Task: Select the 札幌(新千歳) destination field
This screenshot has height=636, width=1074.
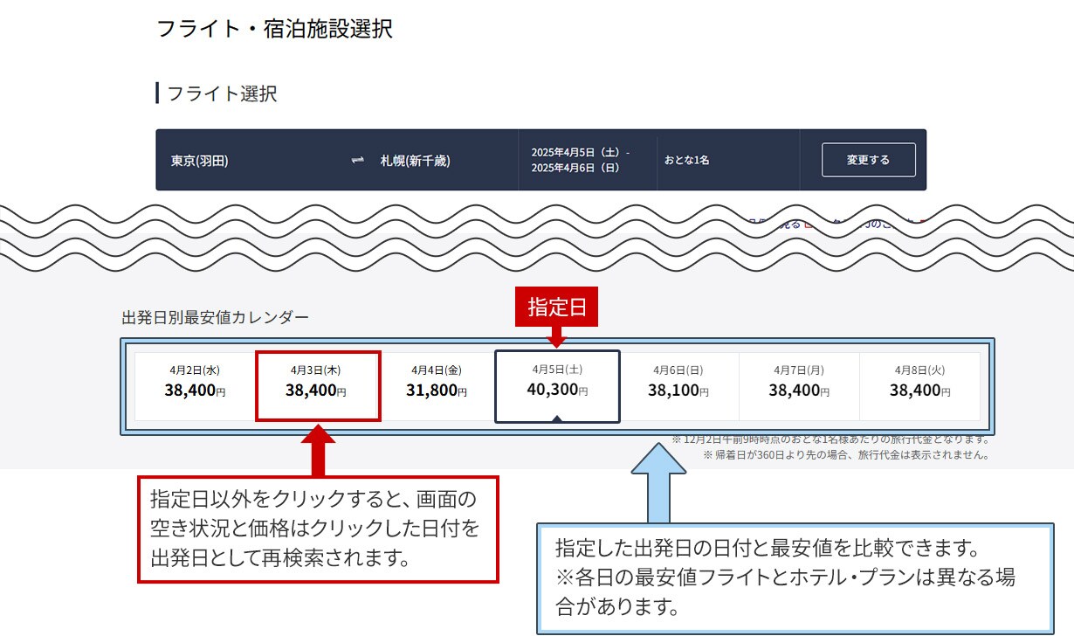Action: [416, 161]
